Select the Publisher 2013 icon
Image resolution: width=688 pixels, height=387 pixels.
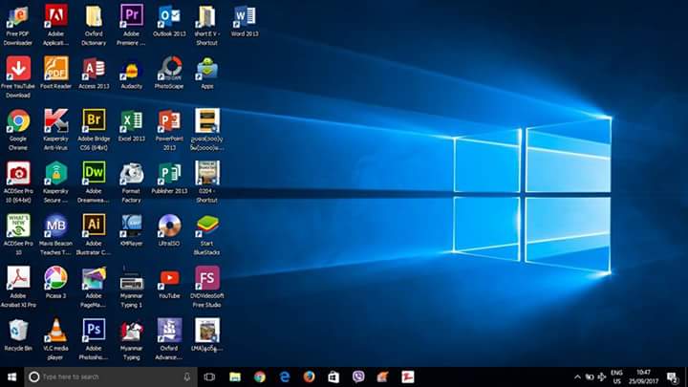coord(169,178)
